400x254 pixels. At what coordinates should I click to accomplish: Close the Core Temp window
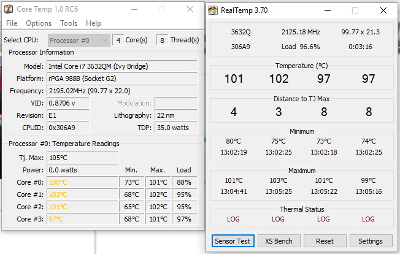(x=190, y=10)
